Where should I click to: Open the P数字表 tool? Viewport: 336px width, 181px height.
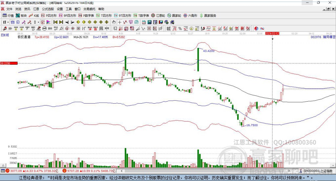click(86, 16)
